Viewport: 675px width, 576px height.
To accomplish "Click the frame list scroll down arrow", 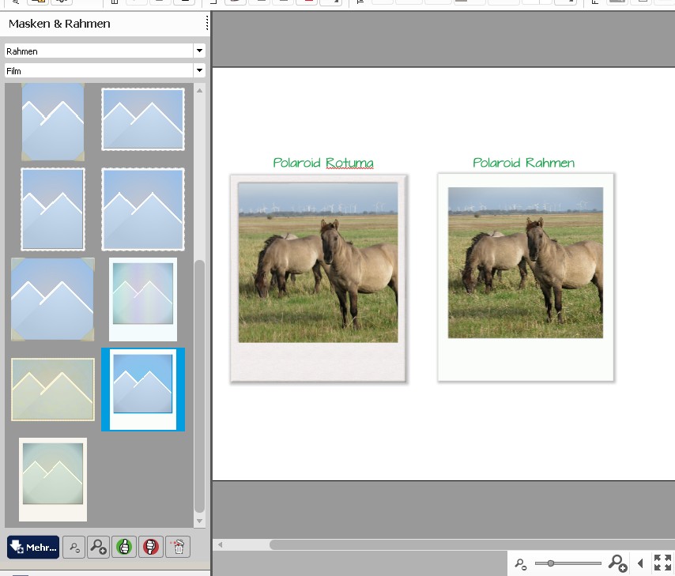I will coord(199,521).
